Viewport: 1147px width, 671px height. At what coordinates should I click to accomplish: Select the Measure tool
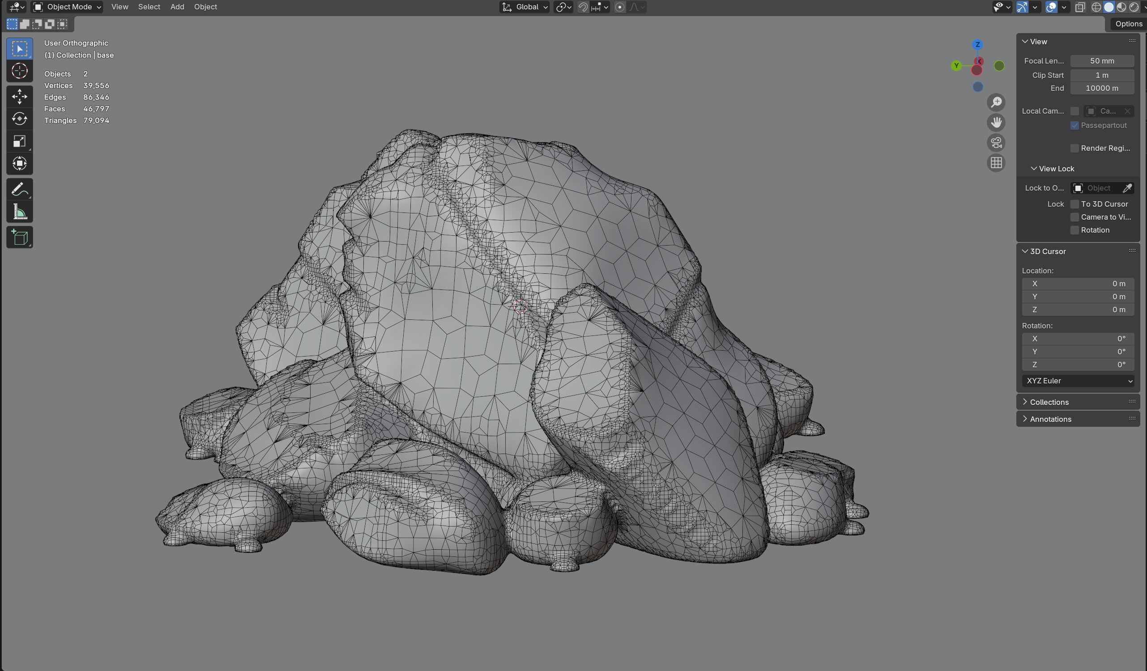tap(20, 212)
